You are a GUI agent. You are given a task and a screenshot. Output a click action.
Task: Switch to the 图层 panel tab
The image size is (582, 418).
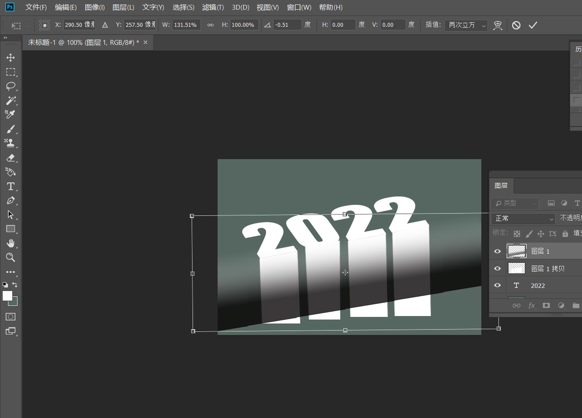(501, 185)
